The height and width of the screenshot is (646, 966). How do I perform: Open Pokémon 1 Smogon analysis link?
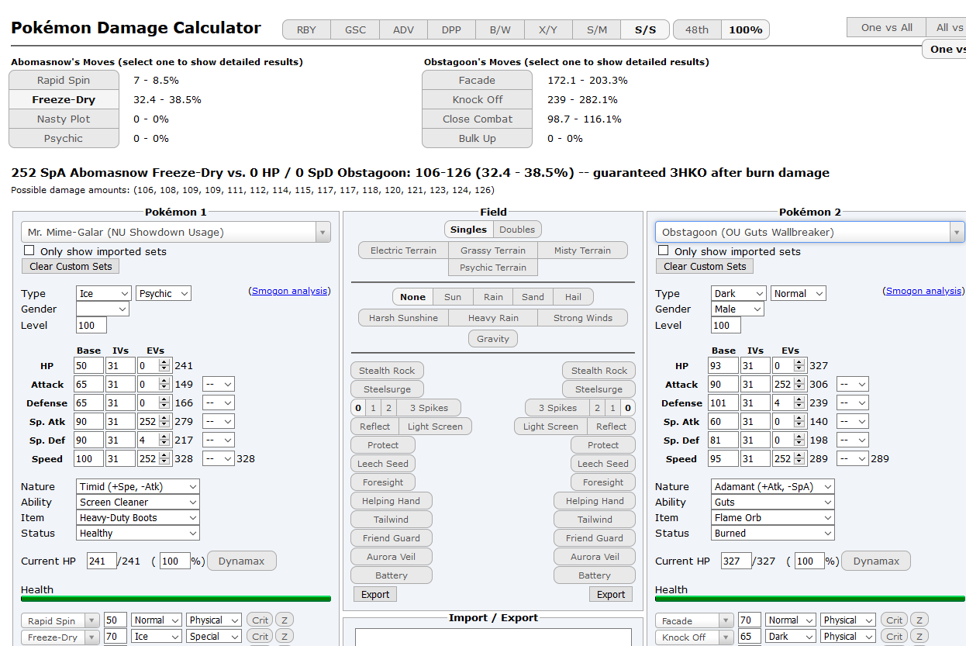coord(290,291)
